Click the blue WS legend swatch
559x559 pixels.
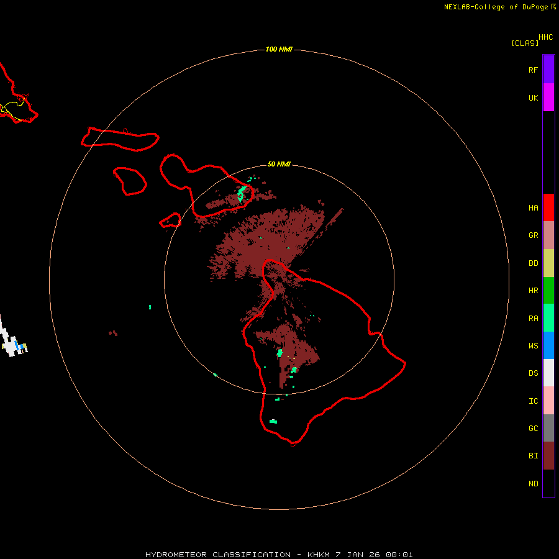[548, 345]
